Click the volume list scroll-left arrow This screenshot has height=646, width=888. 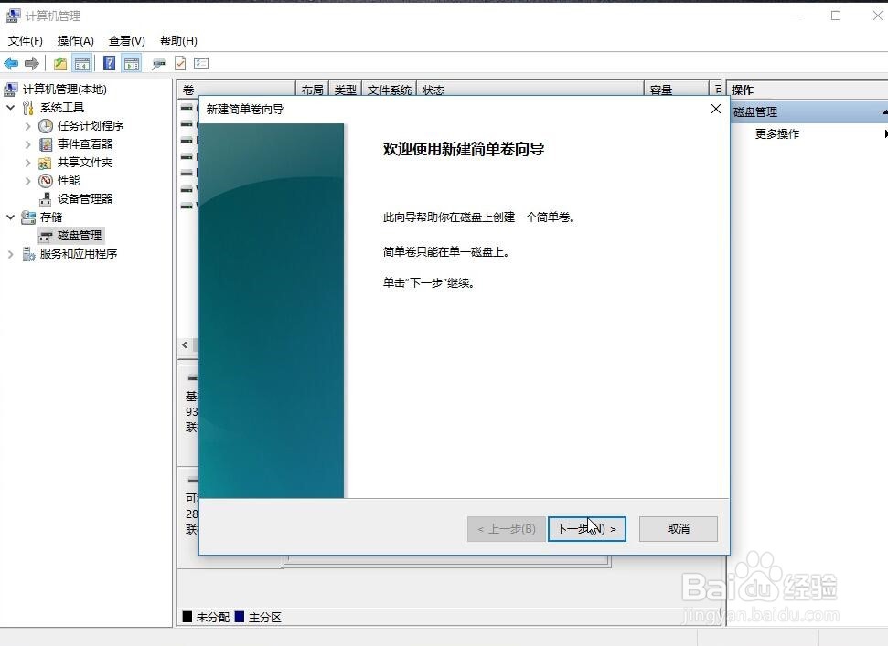coord(185,344)
